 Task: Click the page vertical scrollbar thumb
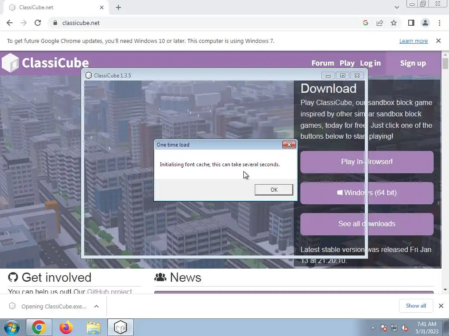tap(445, 63)
